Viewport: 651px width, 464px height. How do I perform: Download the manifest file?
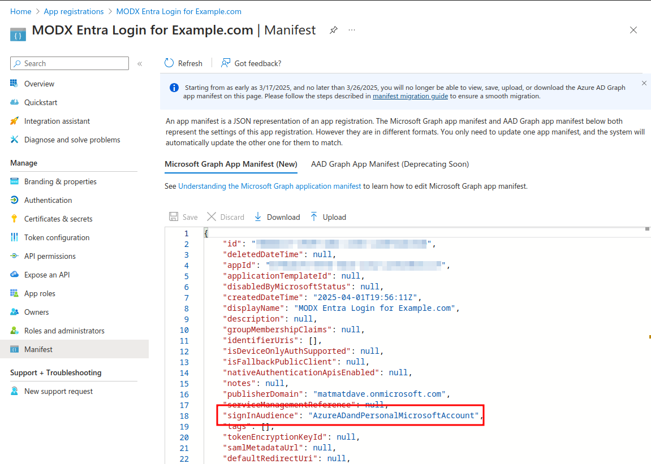[277, 217]
